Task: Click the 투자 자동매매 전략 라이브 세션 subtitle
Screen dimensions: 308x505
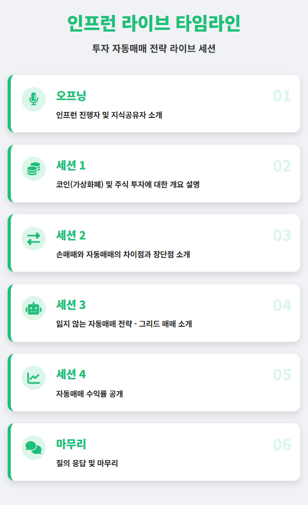Action: coord(153,49)
